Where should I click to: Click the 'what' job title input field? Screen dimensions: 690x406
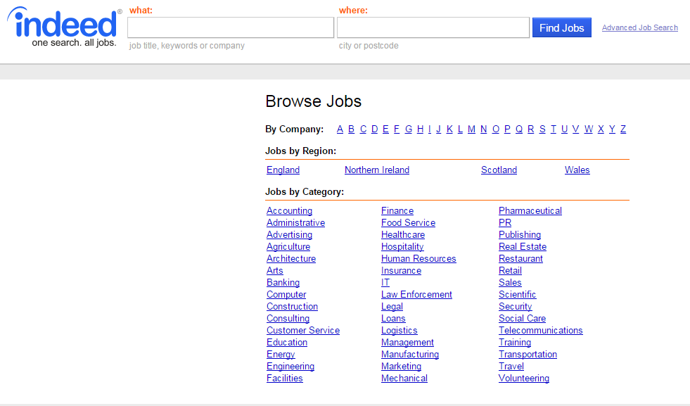tap(230, 27)
